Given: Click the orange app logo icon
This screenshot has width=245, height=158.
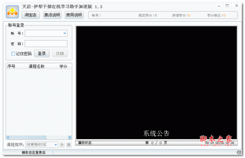Looking at the screenshot, I should coord(12,12).
